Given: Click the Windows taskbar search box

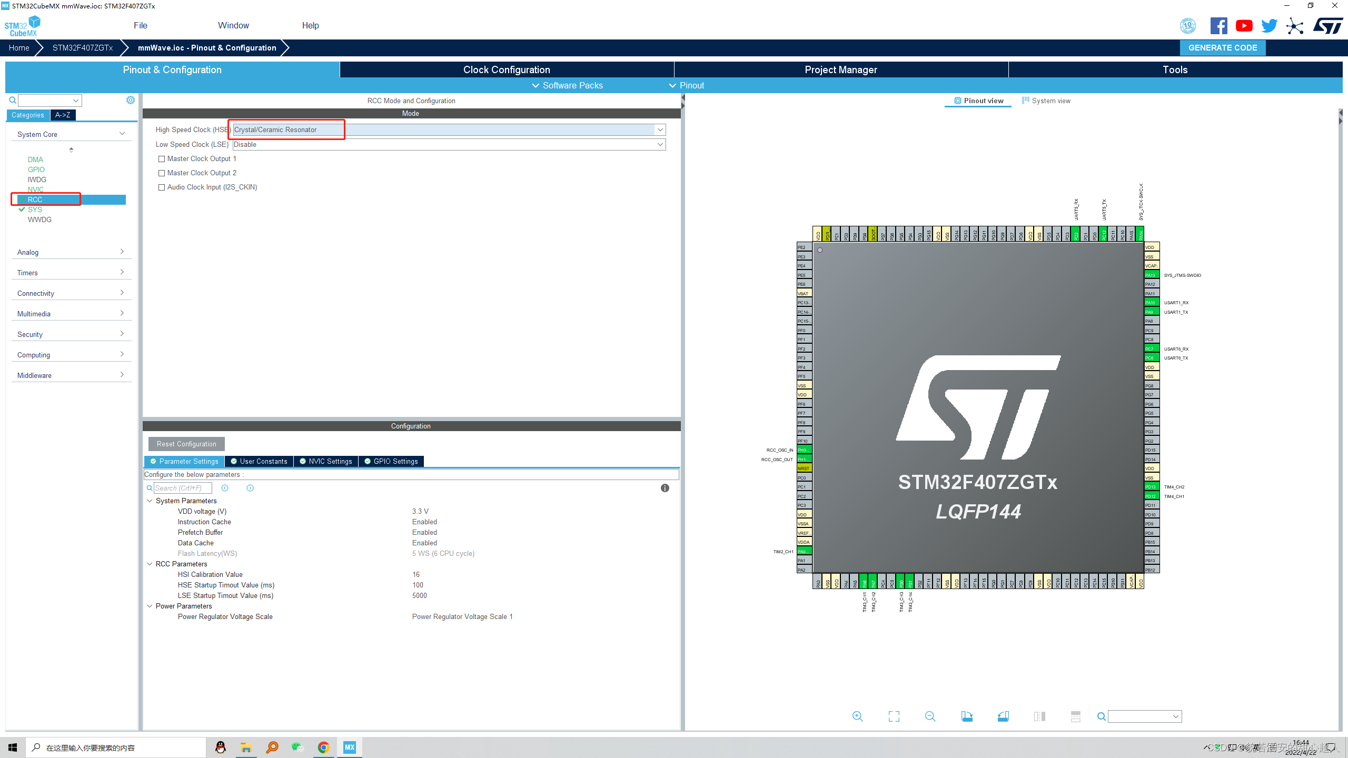Looking at the screenshot, I should pyautogui.click(x=116, y=747).
